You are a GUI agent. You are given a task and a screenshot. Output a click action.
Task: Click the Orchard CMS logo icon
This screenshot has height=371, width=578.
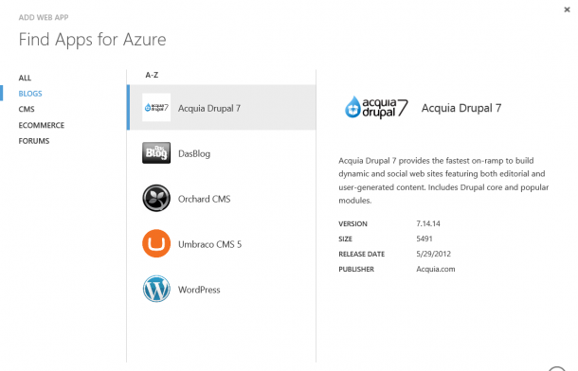click(156, 198)
